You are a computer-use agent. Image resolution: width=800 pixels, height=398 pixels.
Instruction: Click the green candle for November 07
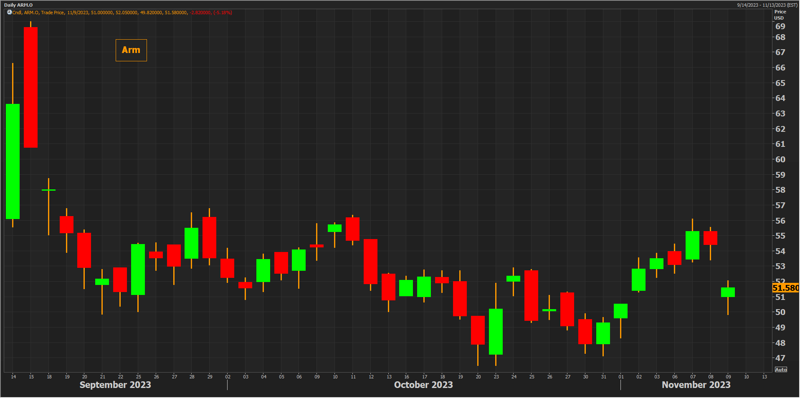pos(692,245)
